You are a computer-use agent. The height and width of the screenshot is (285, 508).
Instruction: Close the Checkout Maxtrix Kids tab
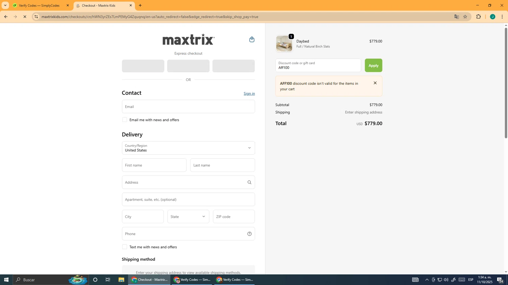130,5
